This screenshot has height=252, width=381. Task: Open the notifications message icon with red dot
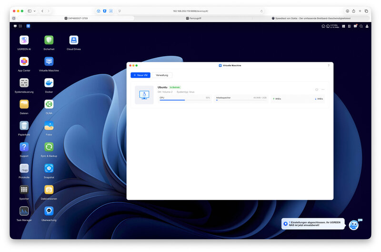(355, 26)
